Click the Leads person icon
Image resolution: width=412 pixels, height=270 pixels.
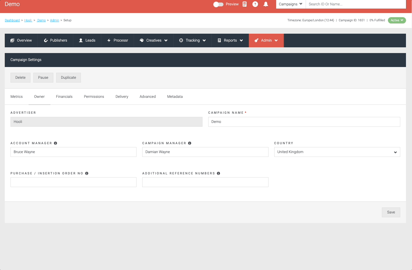81,40
